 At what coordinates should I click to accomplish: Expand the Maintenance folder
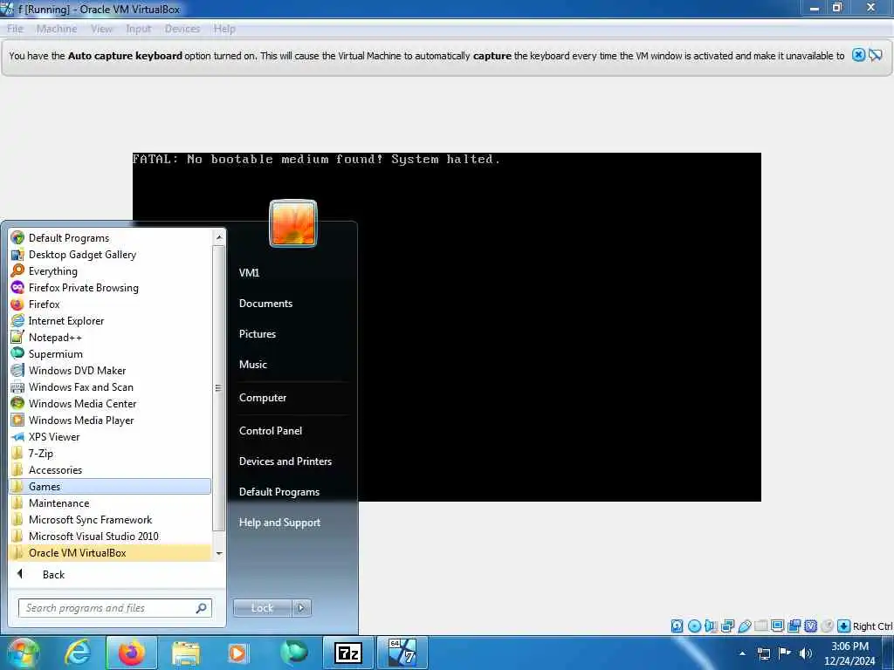click(109, 502)
